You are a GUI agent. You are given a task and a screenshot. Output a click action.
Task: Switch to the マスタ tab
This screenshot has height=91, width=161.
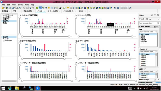pos(81,11)
